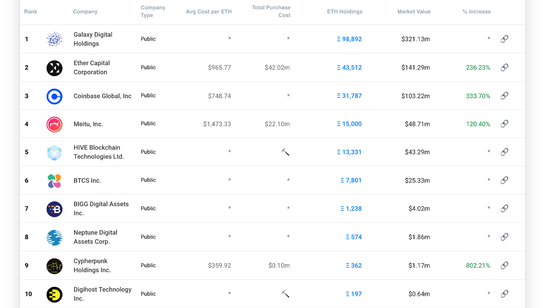Open the Cypherpunk Holdings source link icon
This screenshot has height=308, width=548.
(504, 265)
